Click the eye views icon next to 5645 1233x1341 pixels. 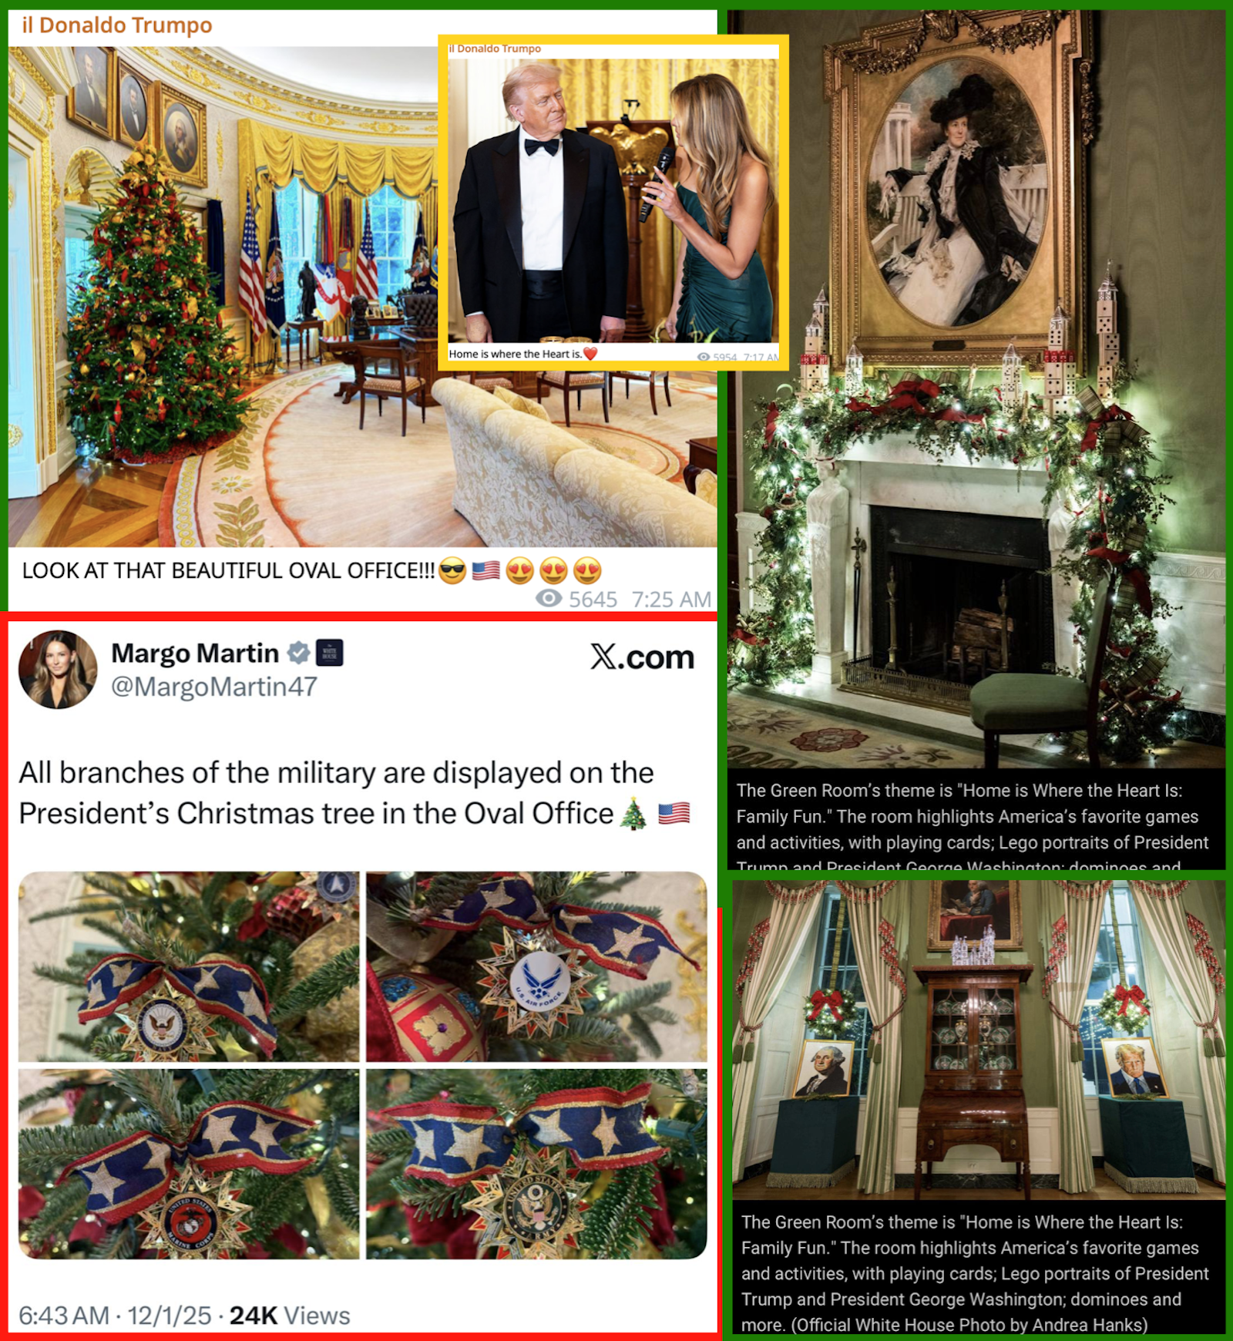click(x=549, y=598)
